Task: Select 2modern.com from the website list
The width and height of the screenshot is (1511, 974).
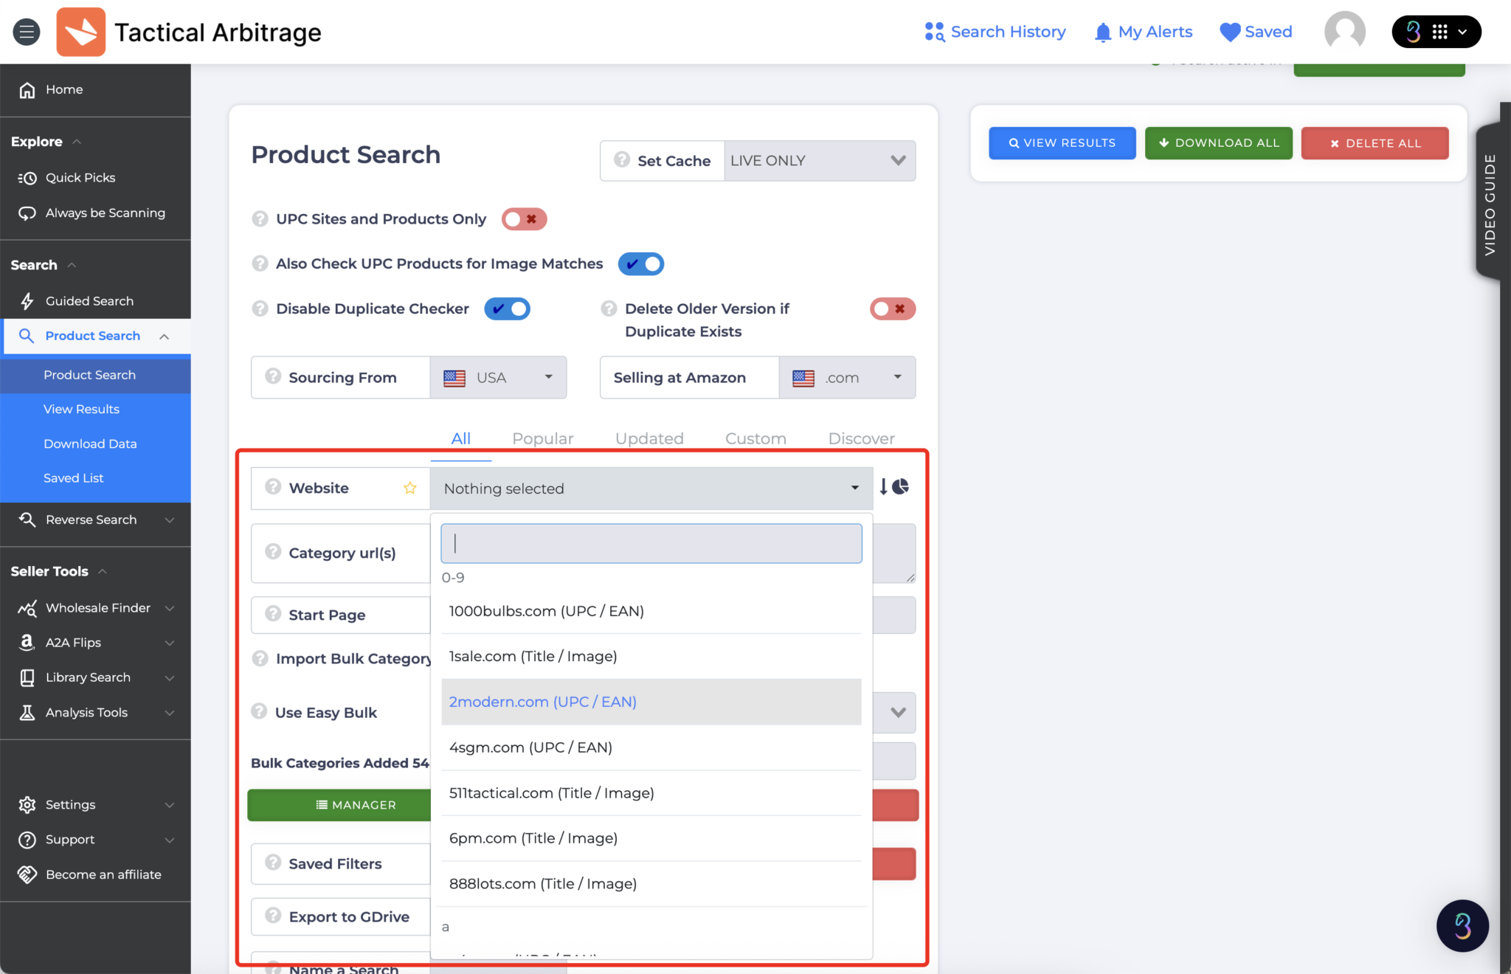Action: tap(542, 702)
